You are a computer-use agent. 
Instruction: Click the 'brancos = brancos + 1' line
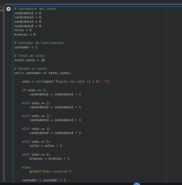point(50,159)
